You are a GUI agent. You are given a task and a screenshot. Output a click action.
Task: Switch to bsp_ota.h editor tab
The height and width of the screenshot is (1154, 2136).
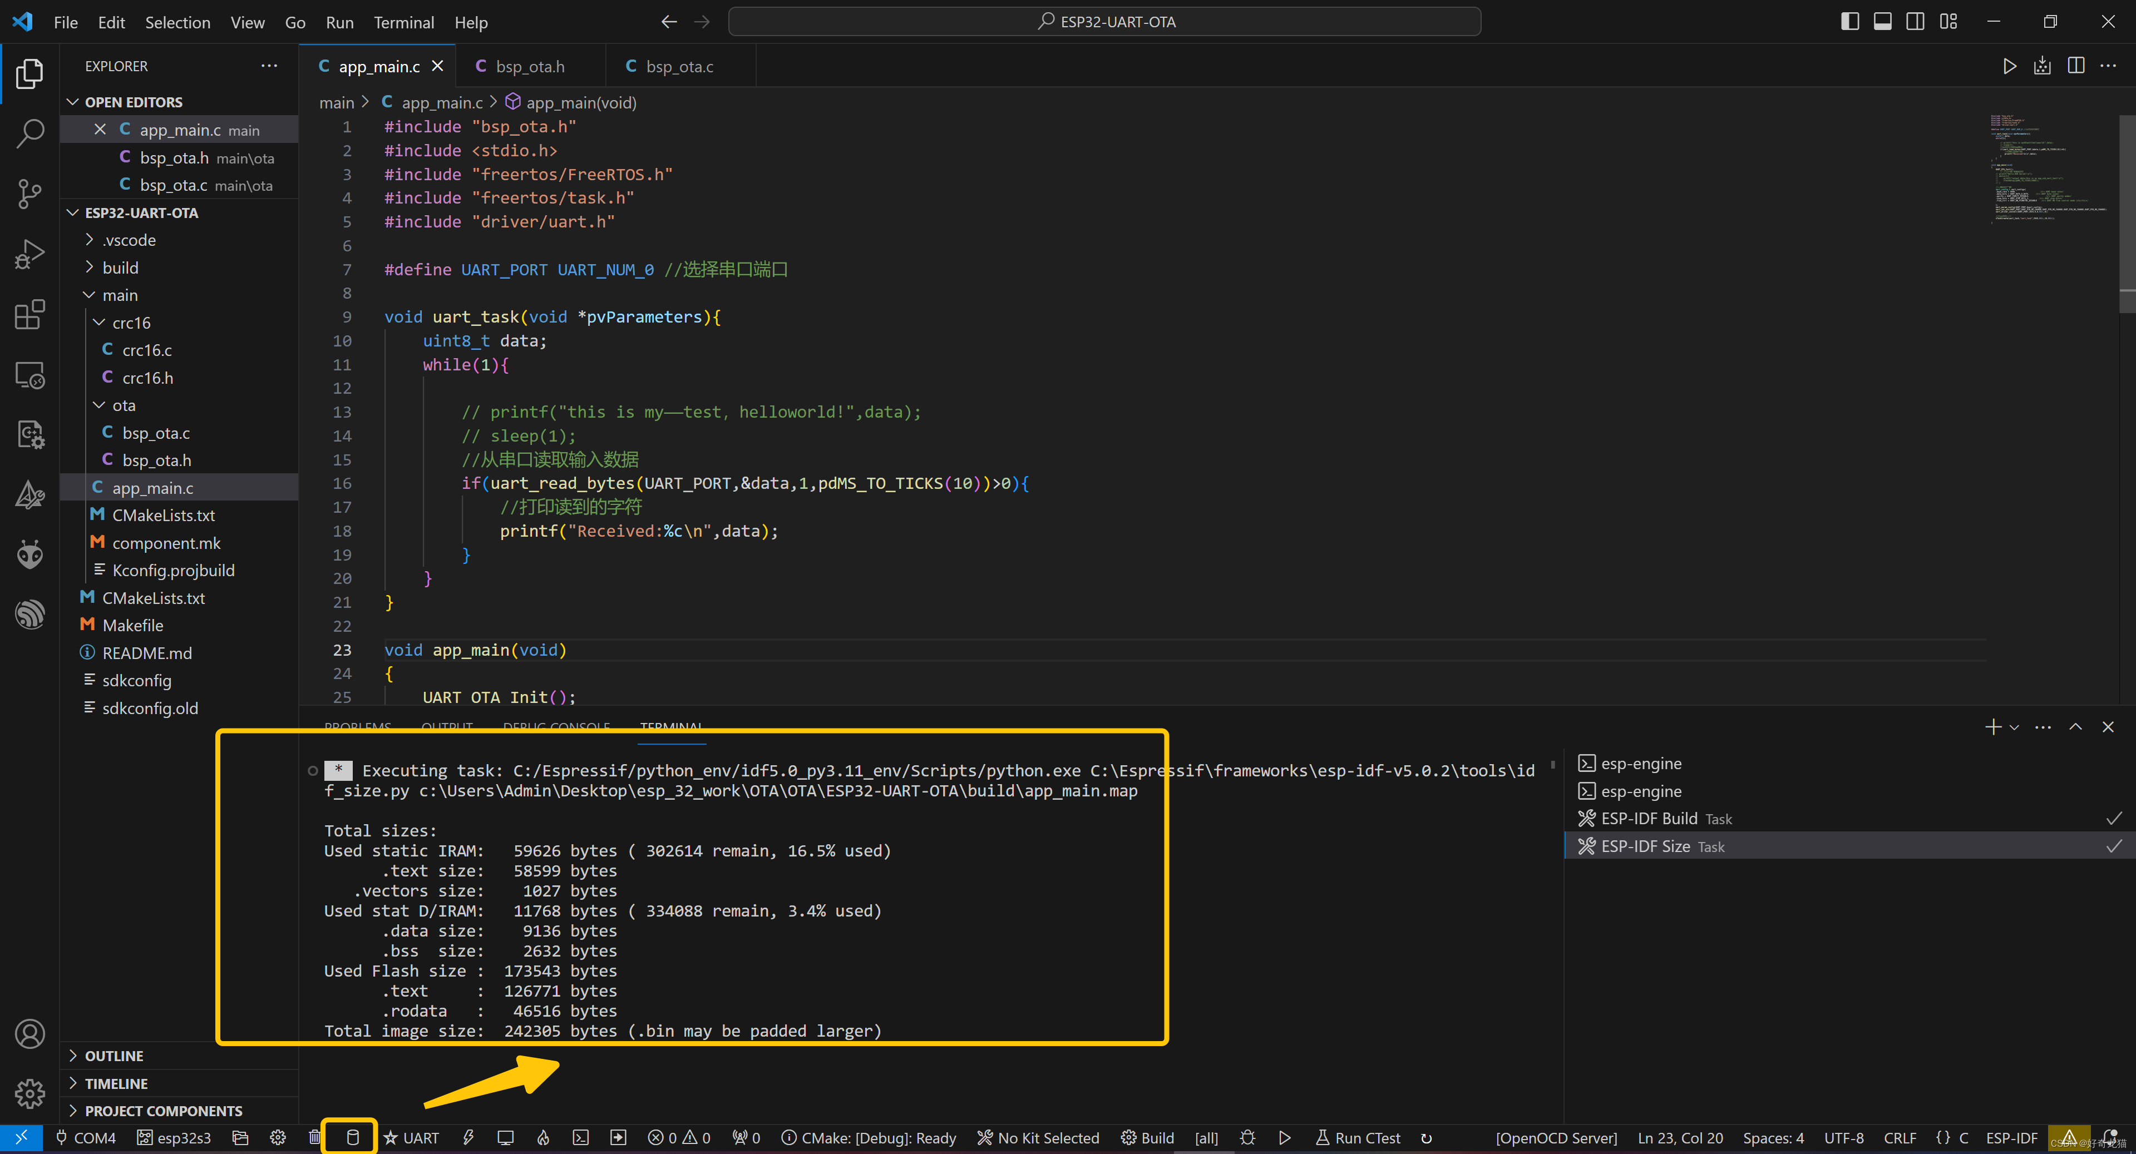click(x=530, y=66)
